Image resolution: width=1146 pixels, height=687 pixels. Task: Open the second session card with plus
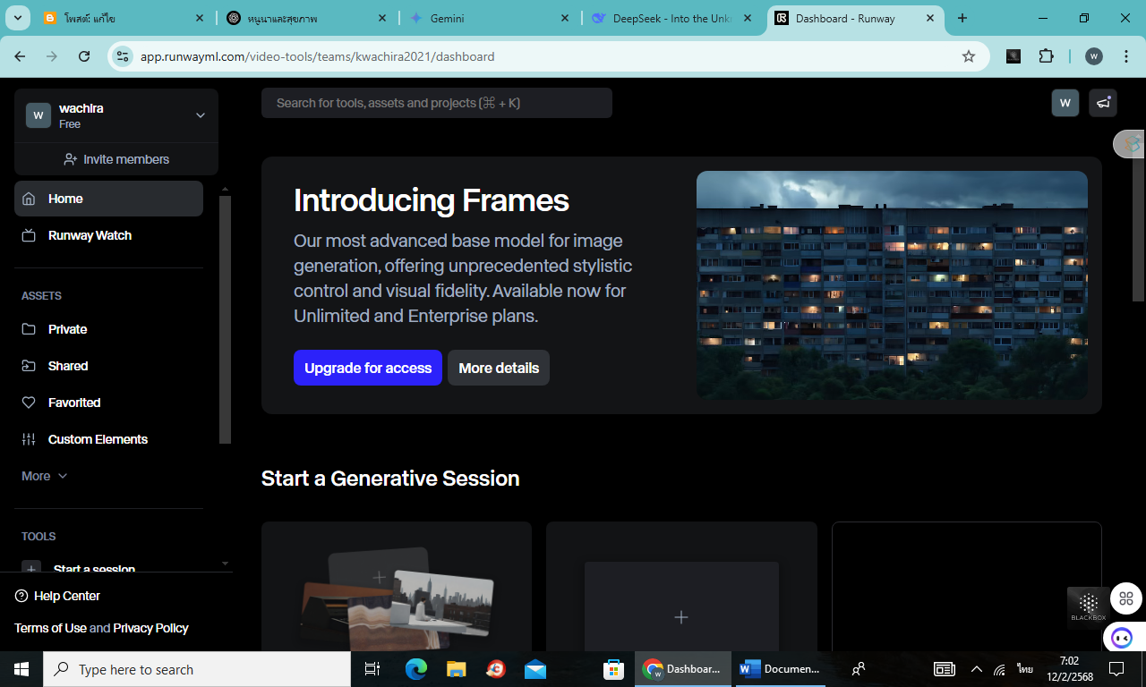pyautogui.click(x=681, y=587)
